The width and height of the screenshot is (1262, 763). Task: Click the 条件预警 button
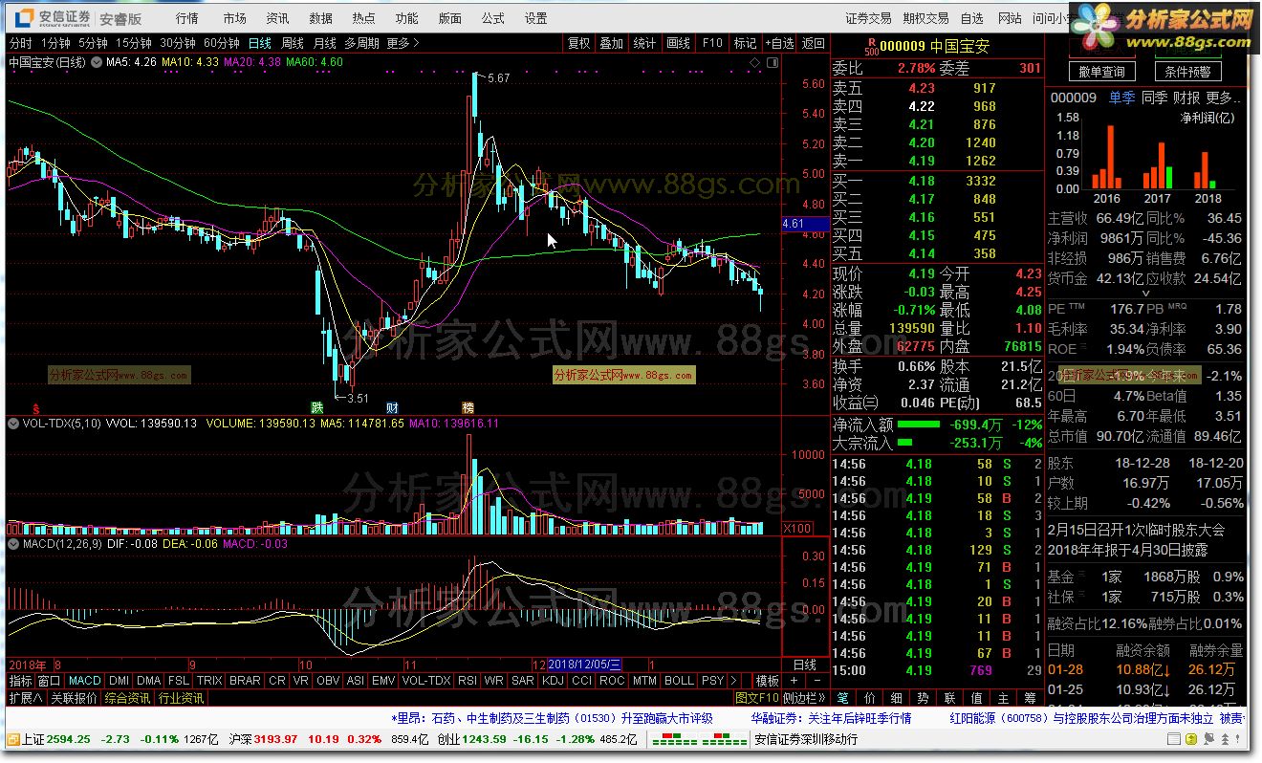click(1187, 72)
